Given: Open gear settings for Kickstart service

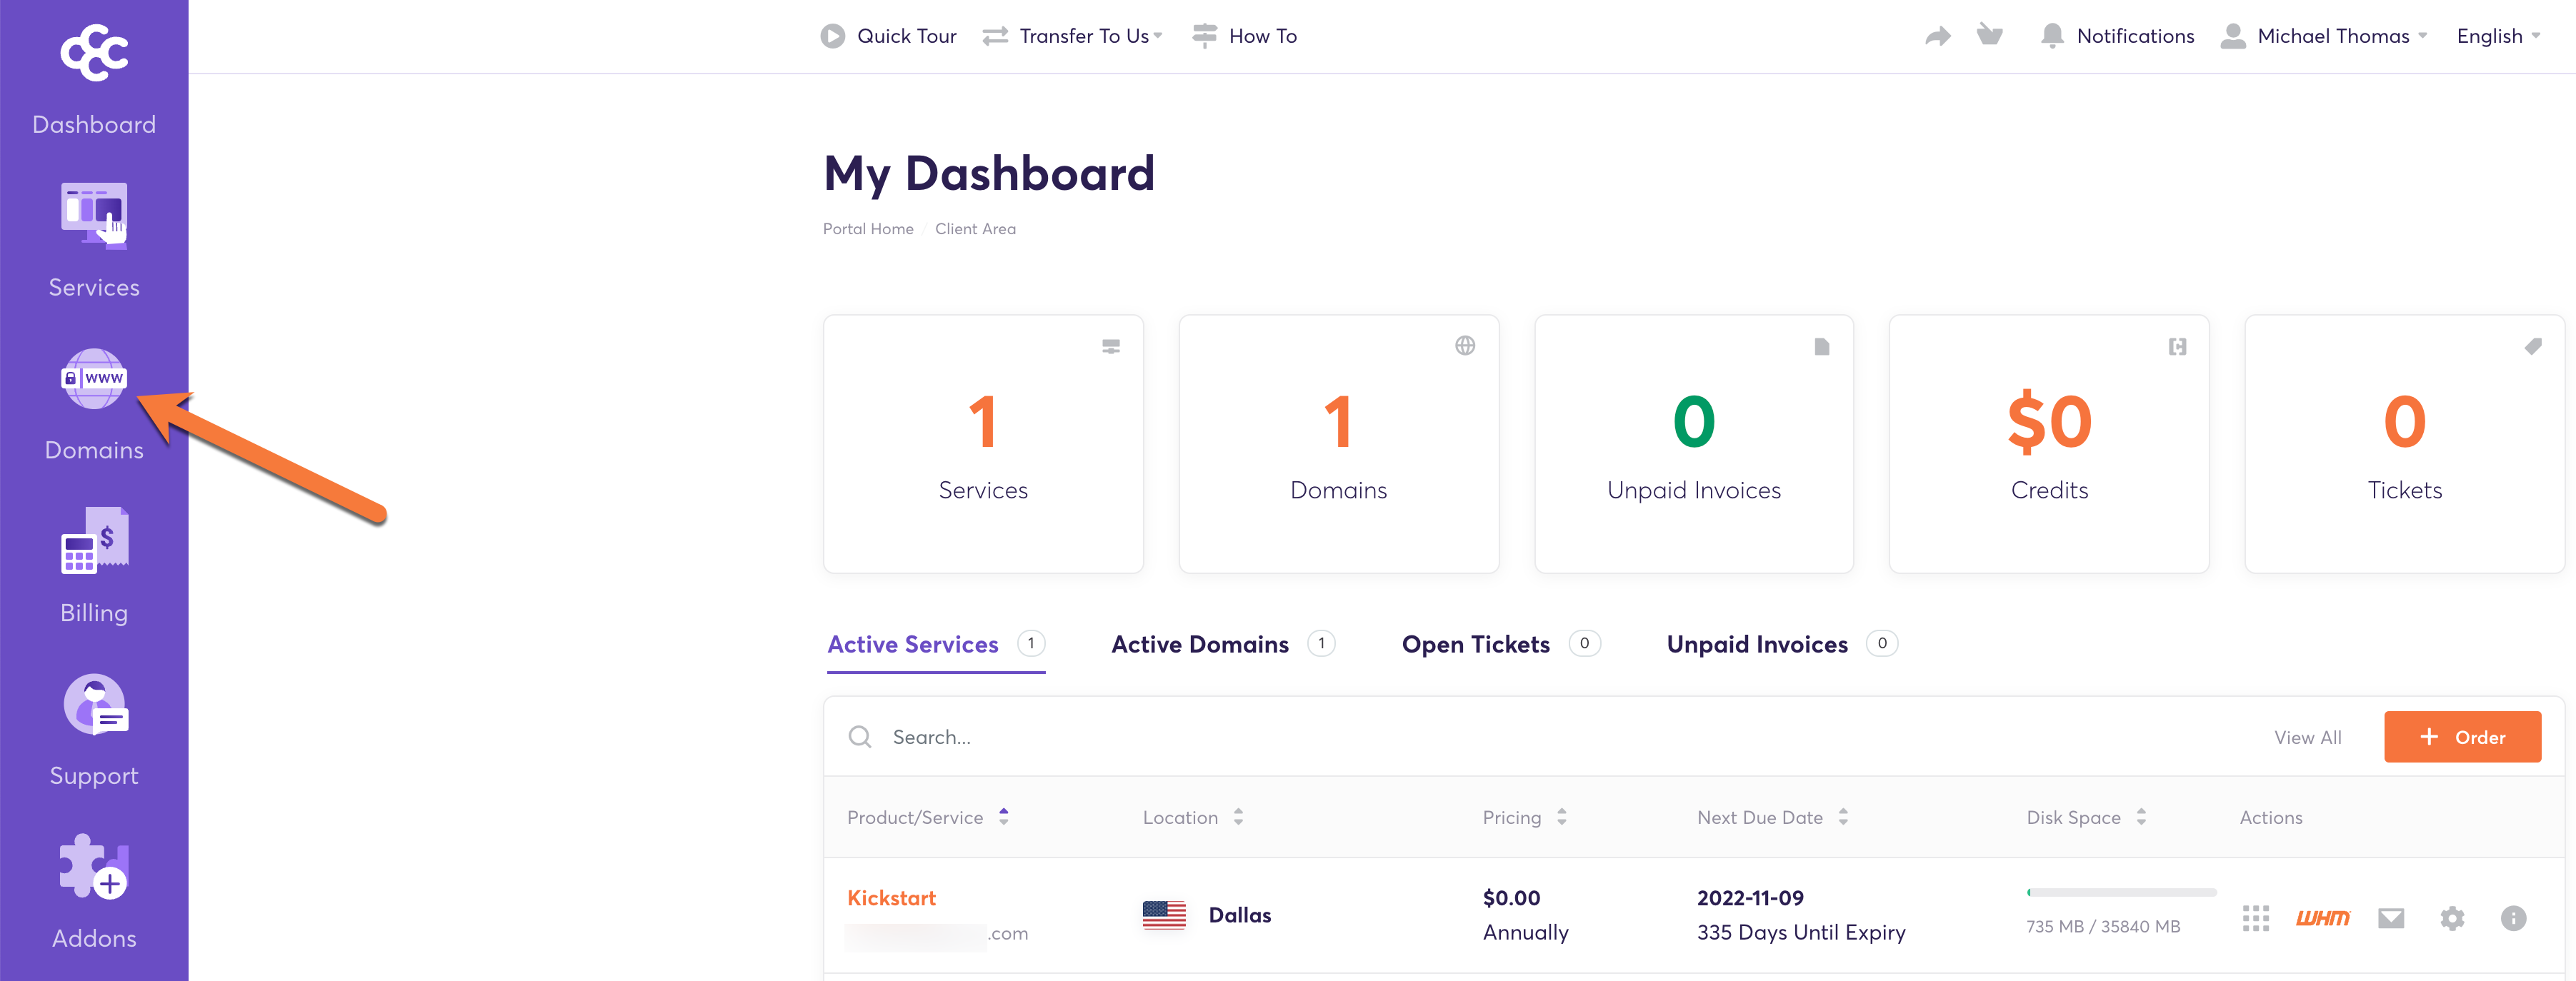Looking at the screenshot, I should tap(2452, 917).
